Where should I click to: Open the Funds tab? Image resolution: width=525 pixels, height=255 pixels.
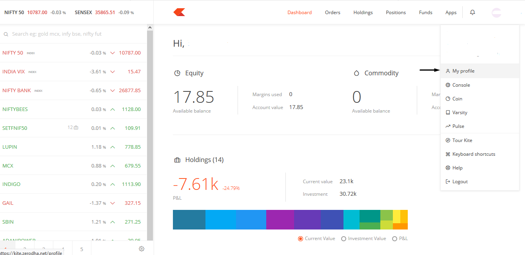[x=425, y=13]
